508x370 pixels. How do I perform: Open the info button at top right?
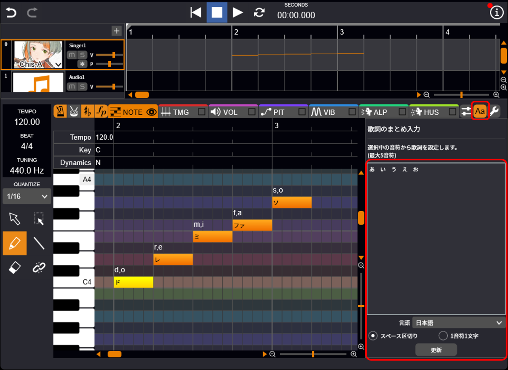pyautogui.click(x=496, y=13)
